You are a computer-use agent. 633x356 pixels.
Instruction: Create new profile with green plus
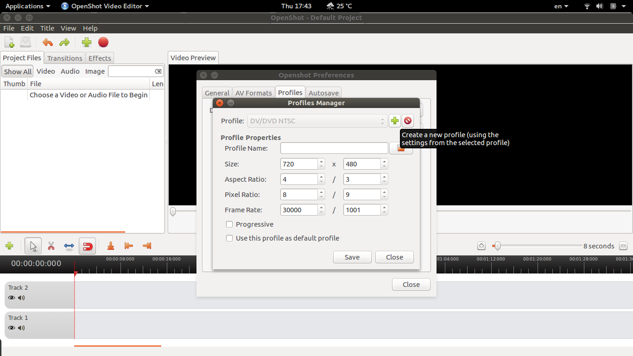395,121
